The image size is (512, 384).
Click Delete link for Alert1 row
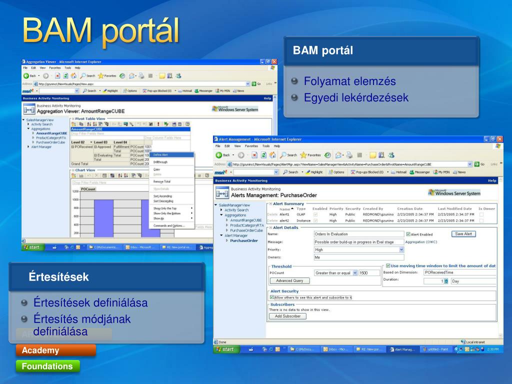[272, 214]
